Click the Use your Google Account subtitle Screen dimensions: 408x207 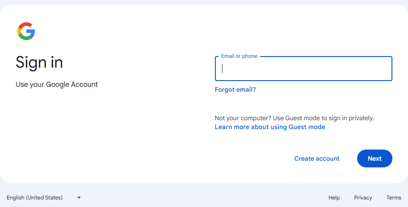pos(57,85)
